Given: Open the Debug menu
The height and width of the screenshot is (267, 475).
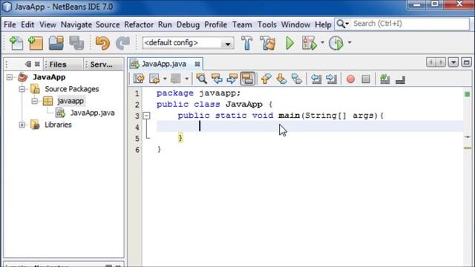Looking at the screenshot, I should 188,24.
